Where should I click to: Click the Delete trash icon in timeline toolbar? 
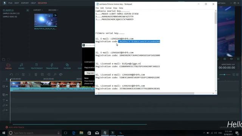click(36, 74)
